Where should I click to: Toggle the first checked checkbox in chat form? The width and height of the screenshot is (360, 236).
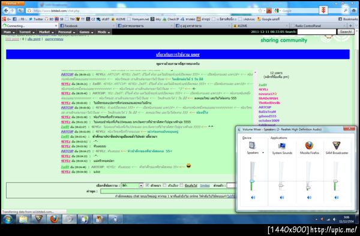point(147,185)
